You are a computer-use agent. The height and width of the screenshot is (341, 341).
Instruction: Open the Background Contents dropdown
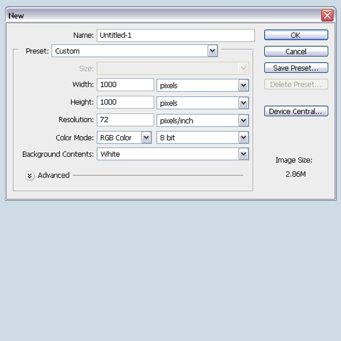tap(173, 154)
